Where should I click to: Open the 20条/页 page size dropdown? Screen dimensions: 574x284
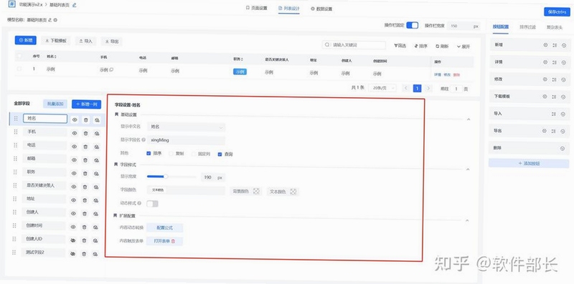(382, 88)
